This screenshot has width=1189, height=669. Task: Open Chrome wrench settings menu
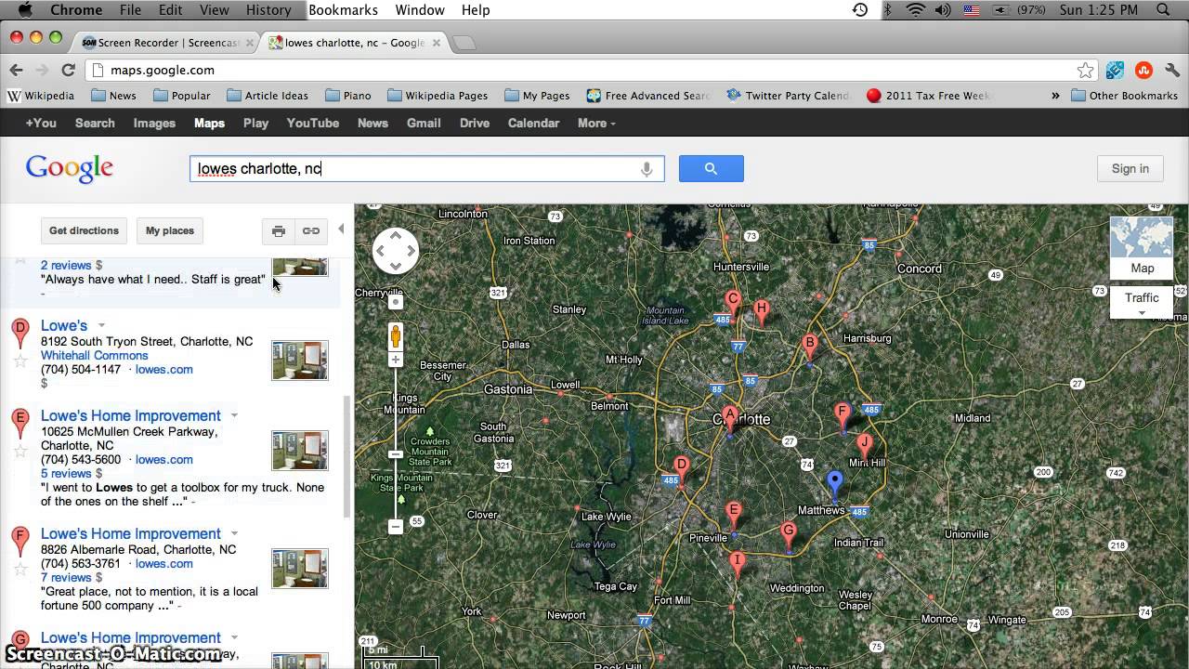click(1172, 70)
